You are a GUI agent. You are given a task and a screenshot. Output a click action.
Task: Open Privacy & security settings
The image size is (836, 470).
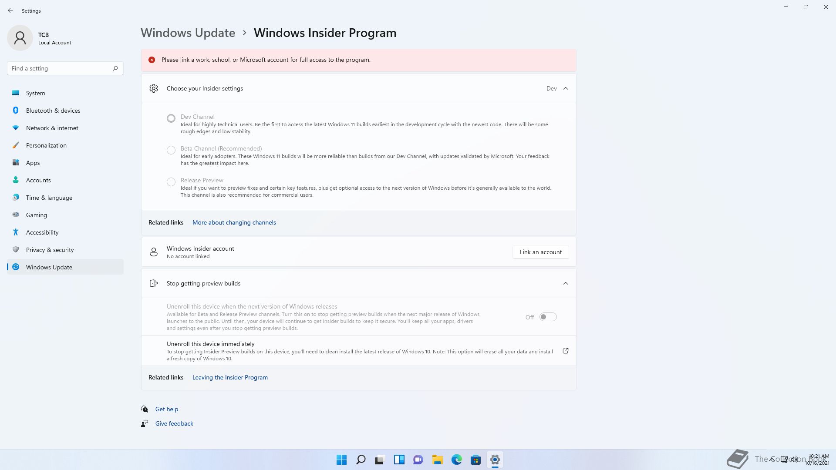coord(65,249)
